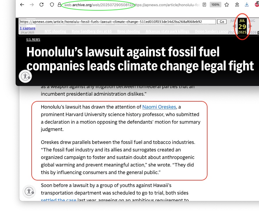Open the downloads panel
The width and height of the screenshot is (259, 211).
[247, 5]
